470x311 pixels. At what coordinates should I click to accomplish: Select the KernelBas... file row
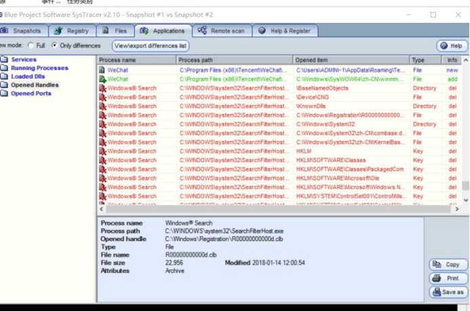[x=279, y=142]
